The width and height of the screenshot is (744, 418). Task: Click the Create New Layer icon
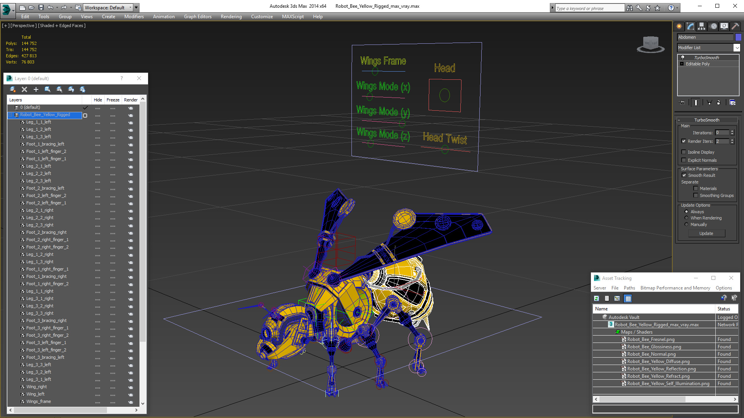pyautogui.click(x=13, y=89)
